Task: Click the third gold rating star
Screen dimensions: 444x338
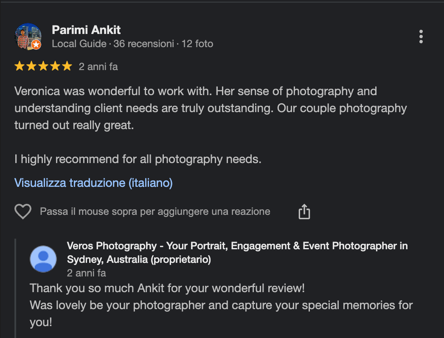Action: (x=43, y=66)
